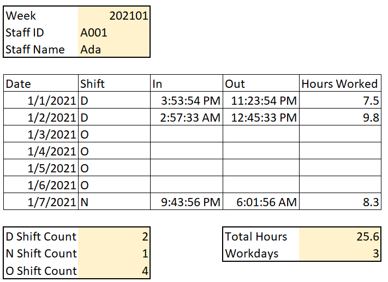388x282 pixels.
Task: Select the Out time 11:23:54 PM
Action: point(261,101)
